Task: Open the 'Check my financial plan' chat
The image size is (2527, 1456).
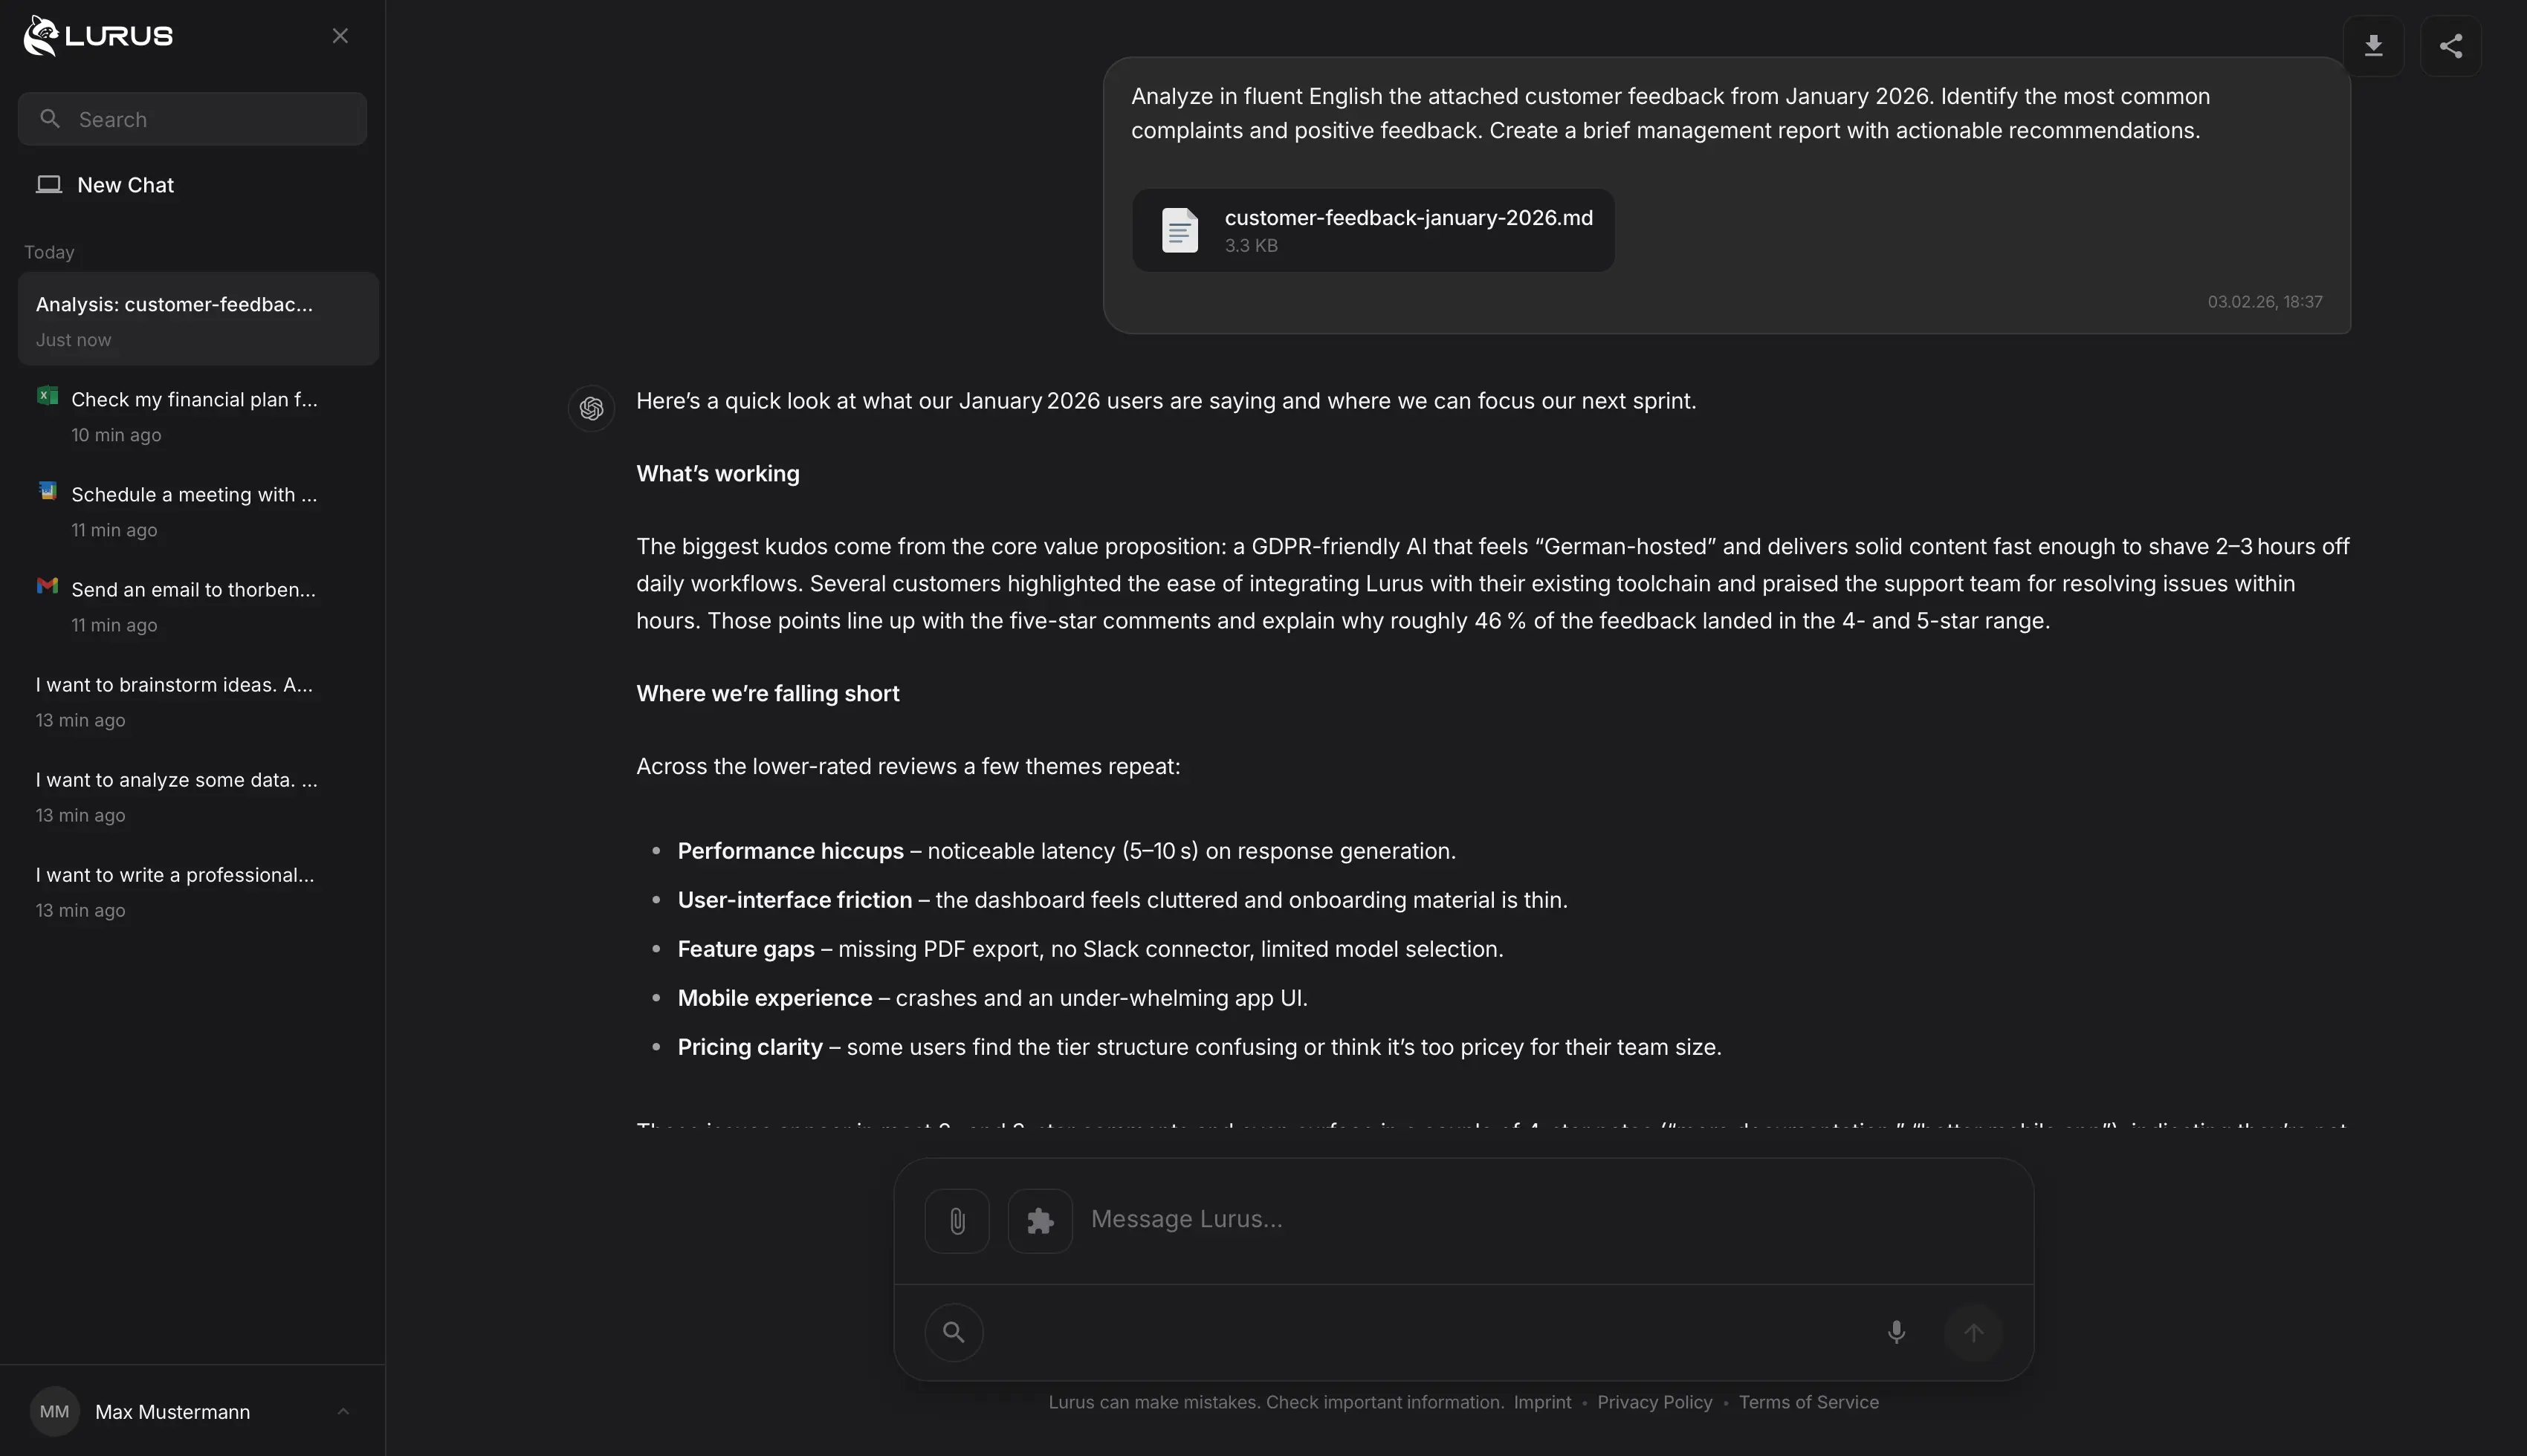Action: [194, 400]
